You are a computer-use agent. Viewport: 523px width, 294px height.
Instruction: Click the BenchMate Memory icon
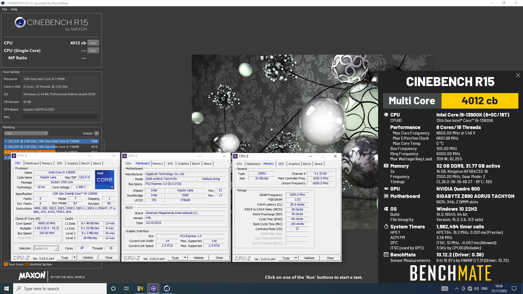click(386, 166)
